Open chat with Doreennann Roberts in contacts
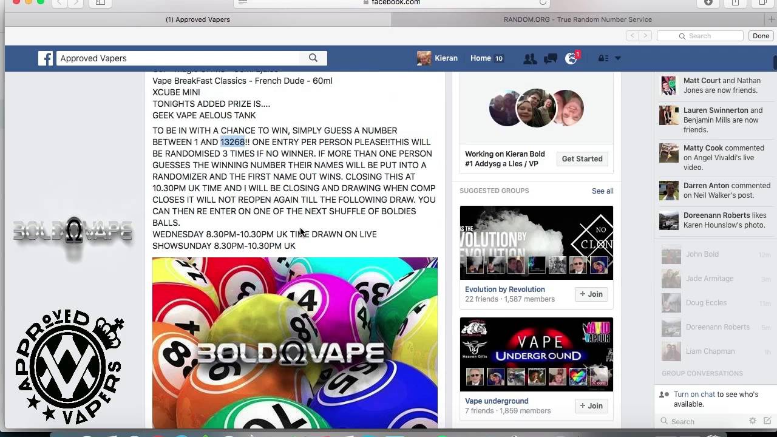777x437 pixels. tap(715, 327)
